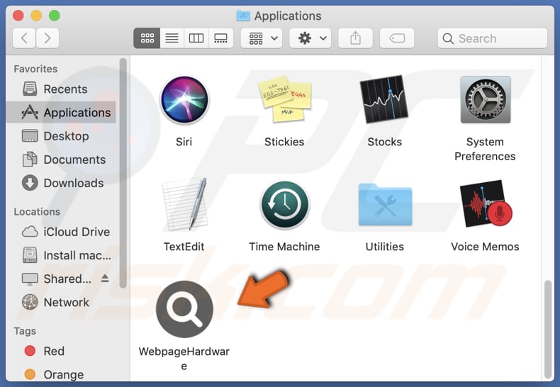Select the Red tag in sidebar

coord(61,351)
